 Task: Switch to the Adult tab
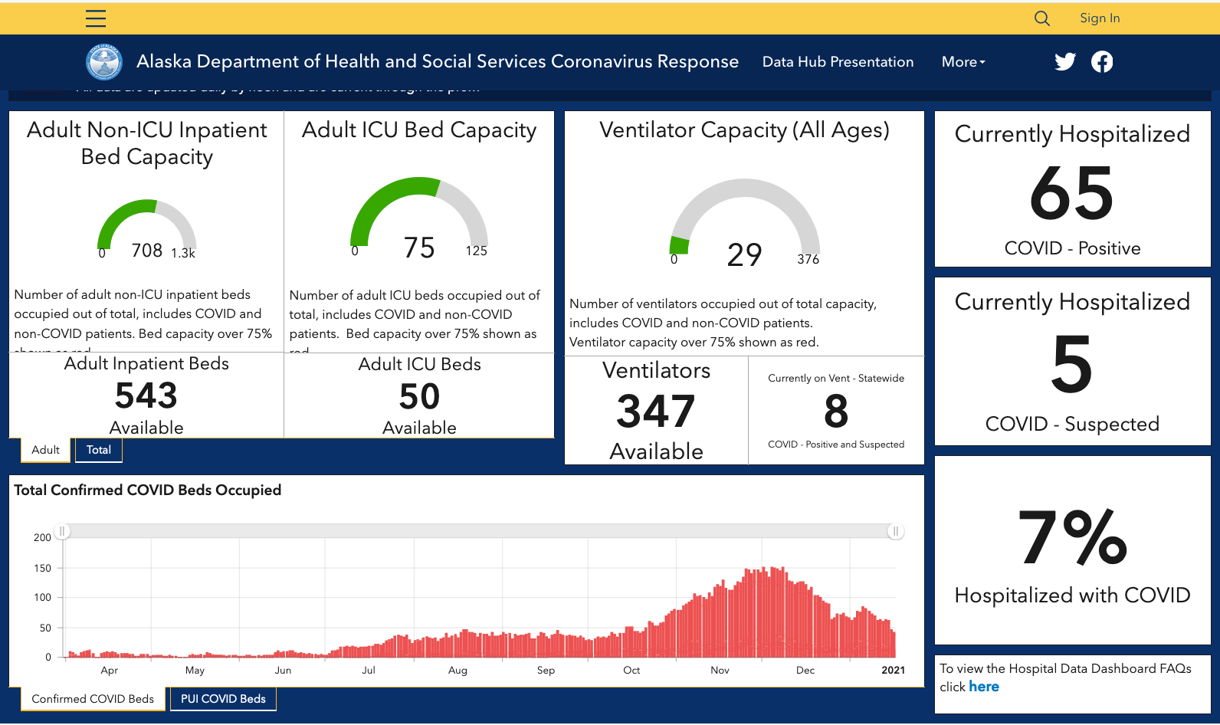[x=46, y=450]
